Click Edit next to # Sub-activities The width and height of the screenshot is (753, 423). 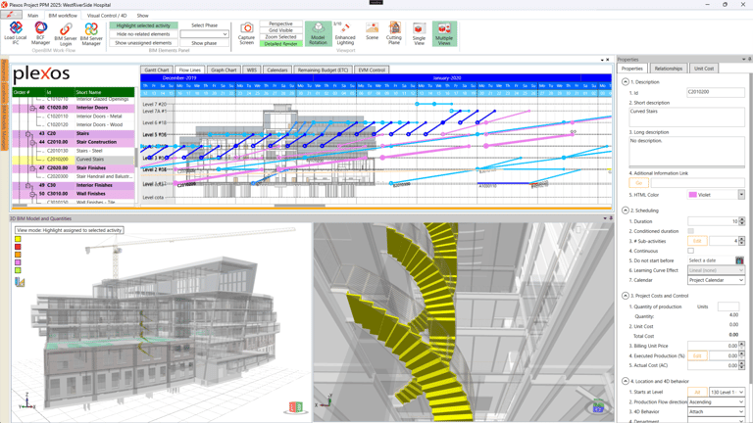point(697,241)
